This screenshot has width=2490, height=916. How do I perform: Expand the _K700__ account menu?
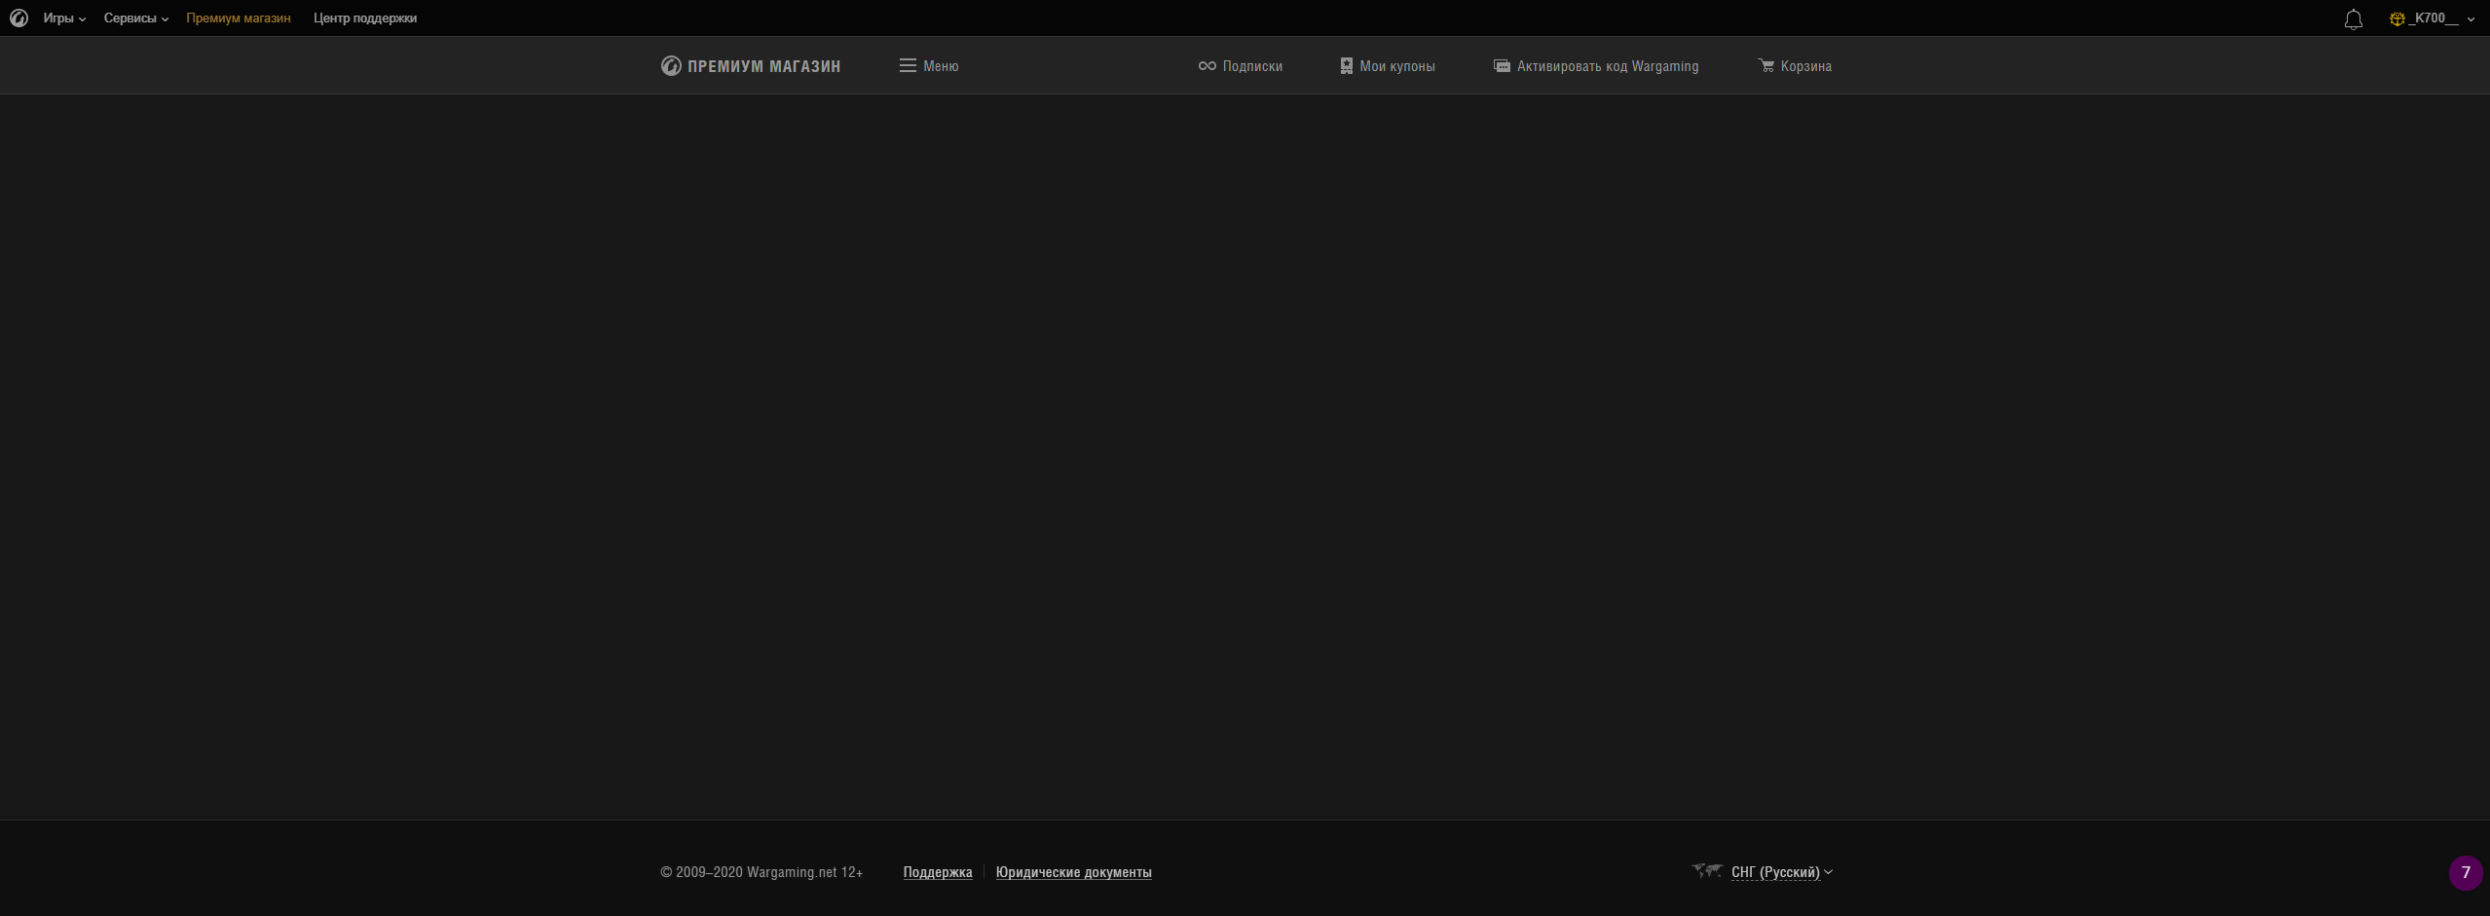coord(2441,18)
